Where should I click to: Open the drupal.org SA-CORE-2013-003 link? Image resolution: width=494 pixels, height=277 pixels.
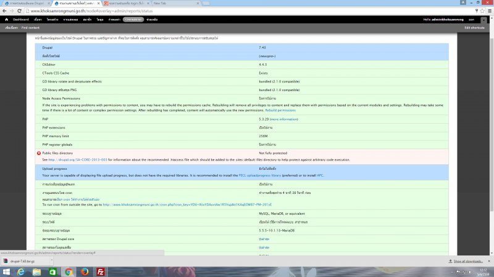pos(78,160)
